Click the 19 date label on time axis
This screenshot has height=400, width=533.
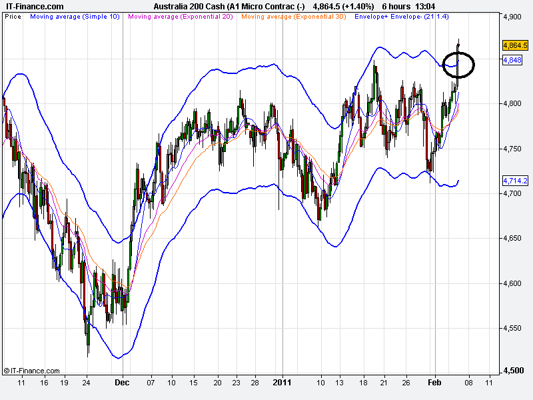click(64, 383)
